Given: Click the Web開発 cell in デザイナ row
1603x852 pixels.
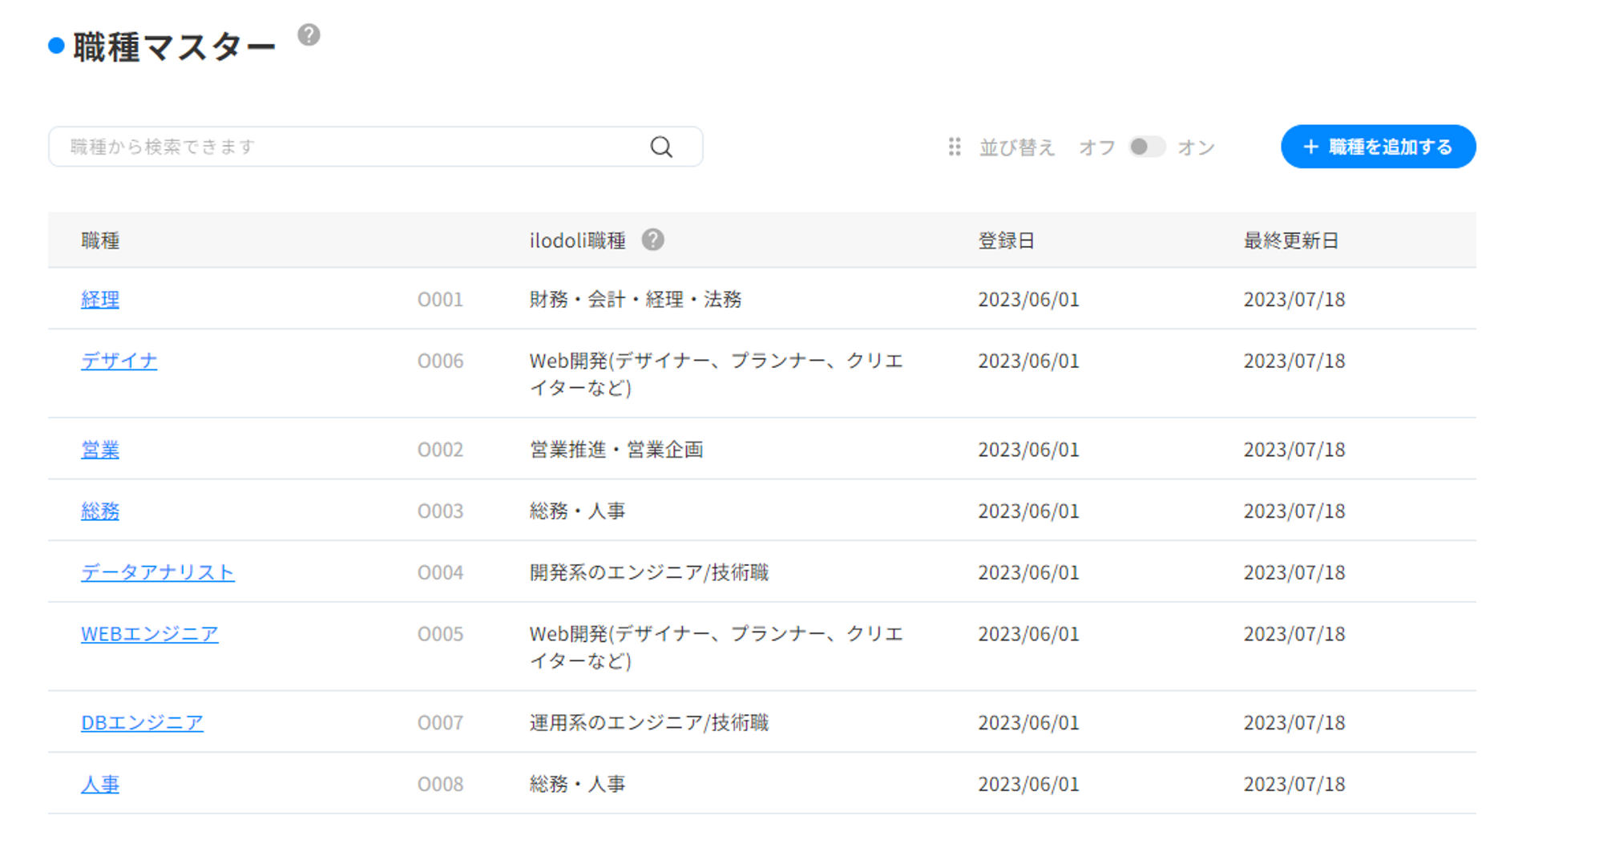Looking at the screenshot, I should click(x=717, y=374).
